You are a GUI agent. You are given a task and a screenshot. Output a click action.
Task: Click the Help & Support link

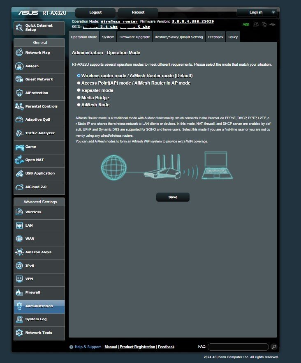[x=88, y=347]
